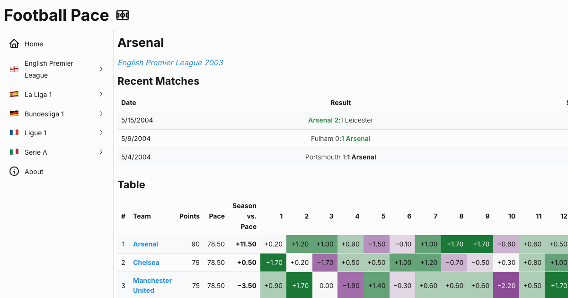568x298 pixels.
Task: Click the stadium icon beside Football Pace title
Action: (x=123, y=15)
